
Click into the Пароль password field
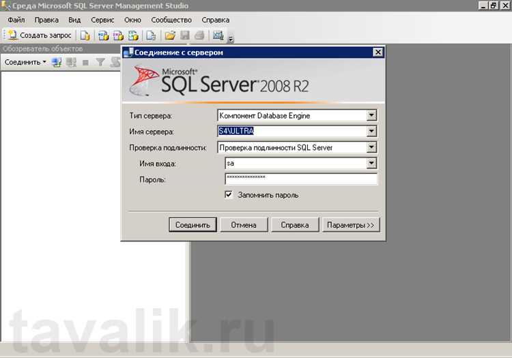pyautogui.click(x=301, y=179)
